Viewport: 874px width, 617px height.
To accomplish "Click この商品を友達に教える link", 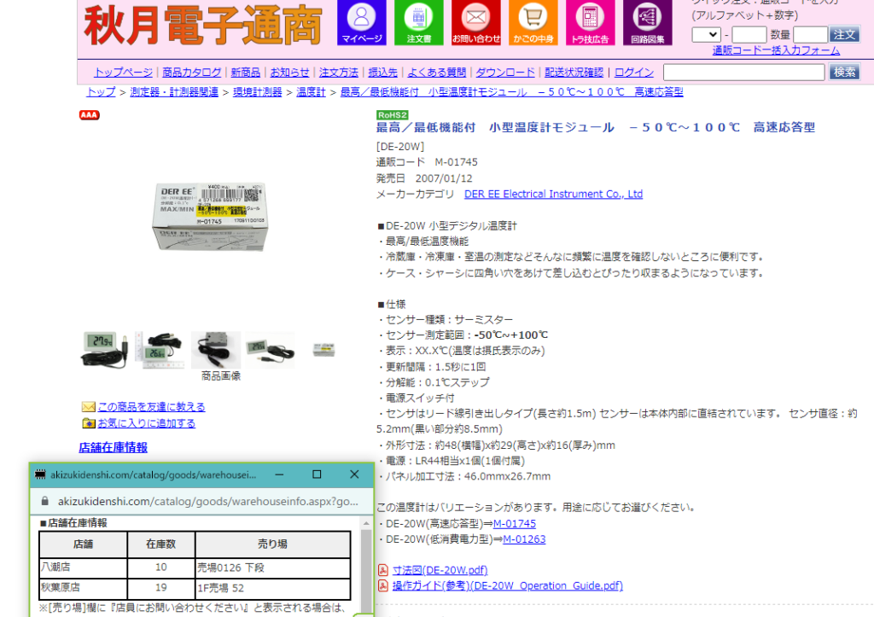I will [x=152, y=407].
